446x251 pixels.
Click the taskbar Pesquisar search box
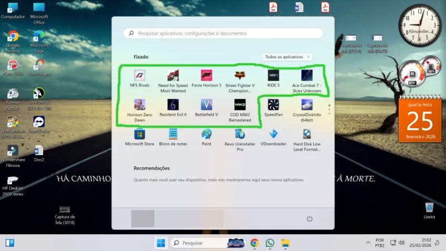pos(208,243)
